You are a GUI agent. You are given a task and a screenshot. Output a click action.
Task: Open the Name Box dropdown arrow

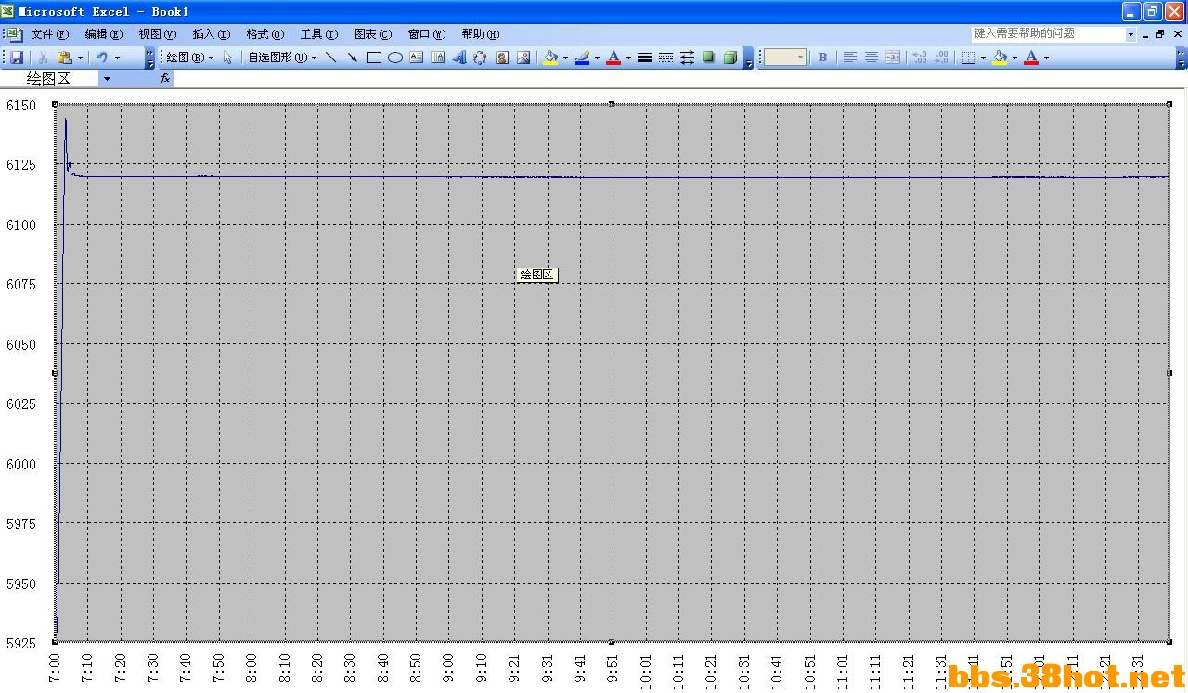click(x=107, y=79)
